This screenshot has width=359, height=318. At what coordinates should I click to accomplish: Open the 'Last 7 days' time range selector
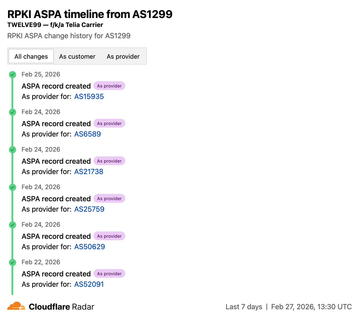[244, 307]
